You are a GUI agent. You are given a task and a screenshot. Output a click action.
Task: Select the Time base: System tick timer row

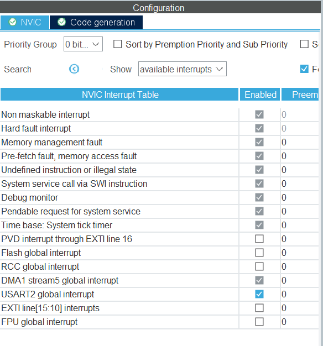pos(159,225)
